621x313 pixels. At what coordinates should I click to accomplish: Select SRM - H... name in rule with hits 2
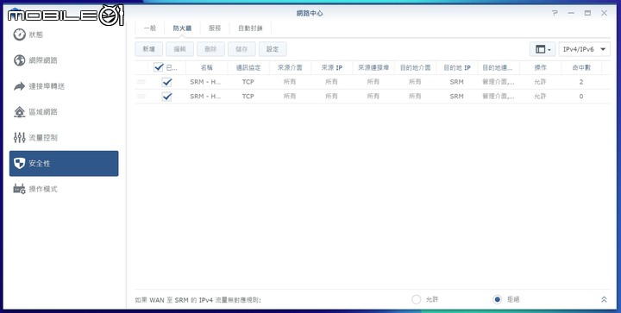(x=205, y=82)
